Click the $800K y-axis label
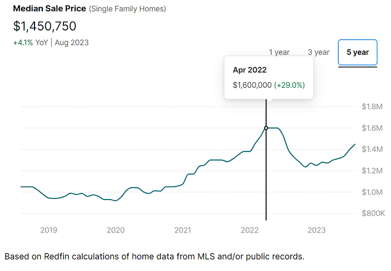Image resolution: width=391 pixels, height=271 pixels. click(373, 214)
